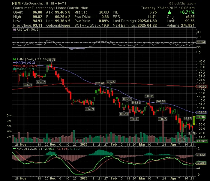Screen dimensions: 210x181
Task: Click the Volume legend bar icon
Action: 14,69
